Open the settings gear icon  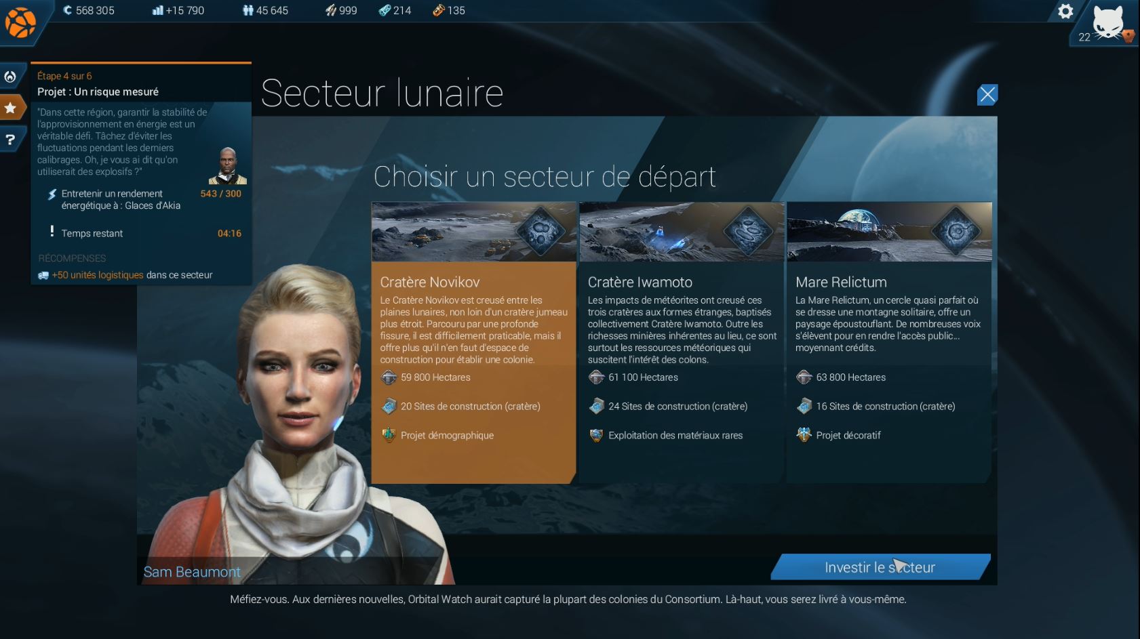[1065, 11]
